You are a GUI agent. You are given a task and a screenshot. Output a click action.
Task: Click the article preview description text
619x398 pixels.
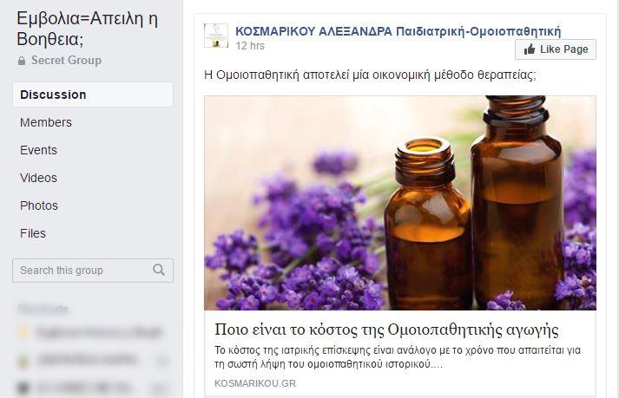(398, 357)
